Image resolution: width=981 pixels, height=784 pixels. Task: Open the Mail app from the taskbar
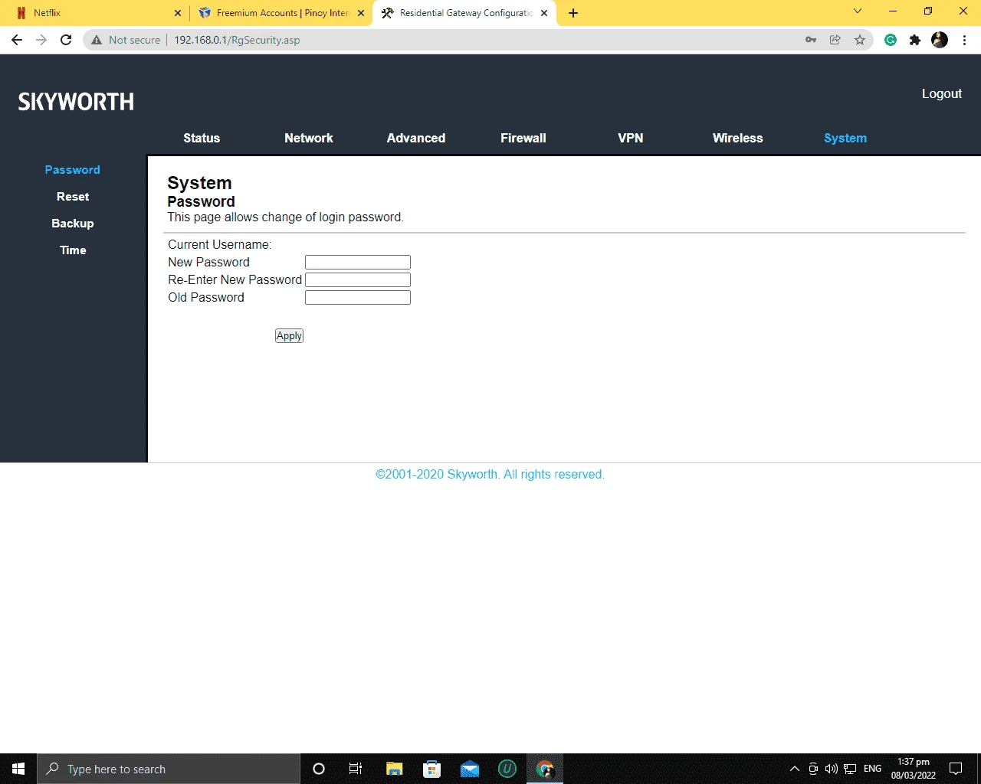pos(470,769)
